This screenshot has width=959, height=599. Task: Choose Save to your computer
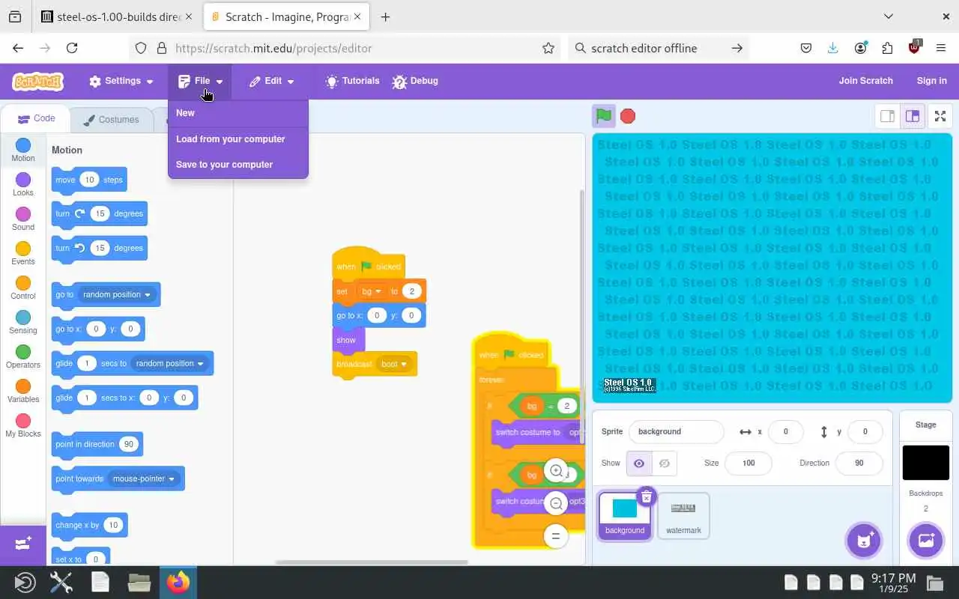click(238, 165)
